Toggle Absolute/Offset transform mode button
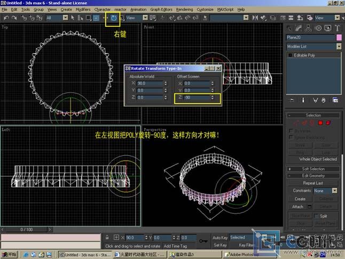 (116, 238)
